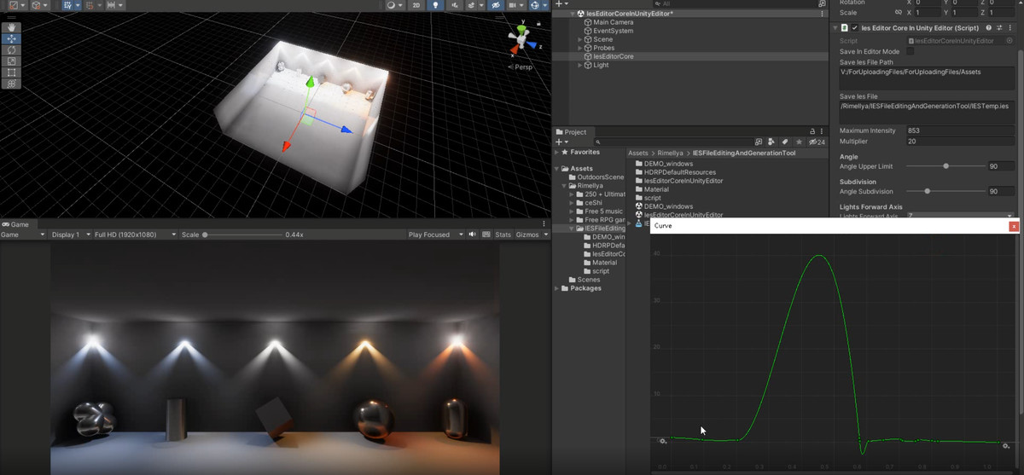Open component preset settings icon
Image resolution: width=1024 pixels, height=475 pixels.
(999, 28)
